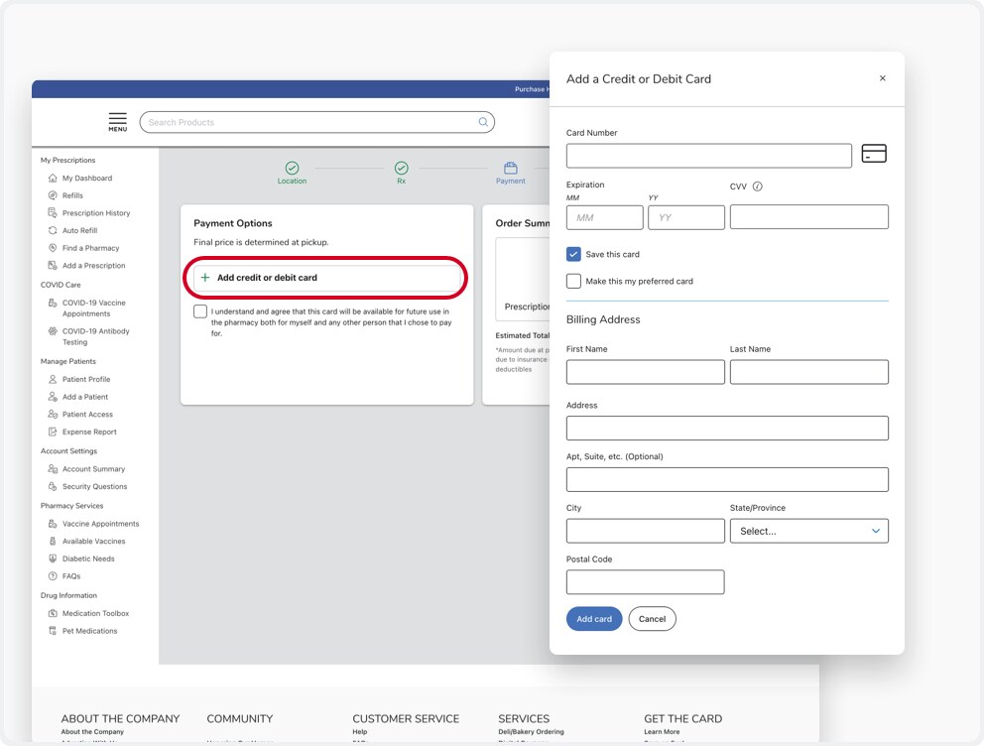The width and height of the screenshot is (984, 746).
Task: Open Find a Pharmacy sidebar link
Action: pos(90,248)
